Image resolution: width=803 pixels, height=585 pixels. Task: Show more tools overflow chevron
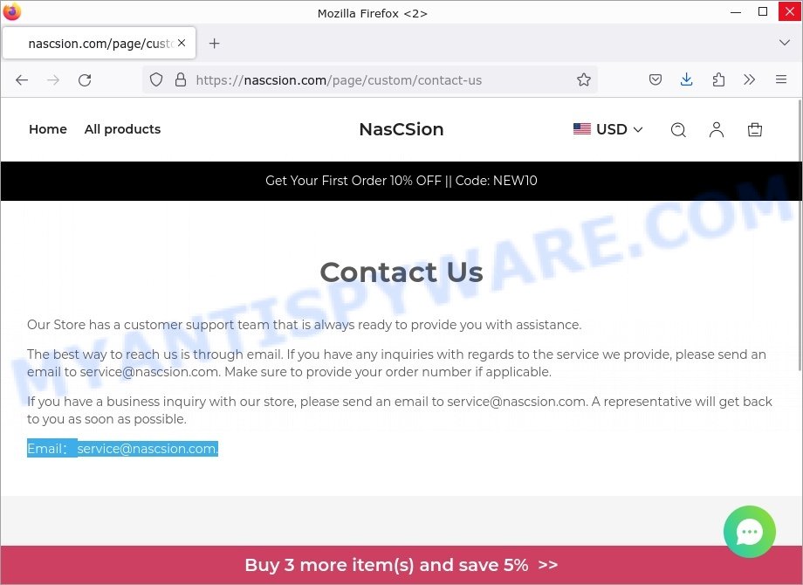(749, 80)
